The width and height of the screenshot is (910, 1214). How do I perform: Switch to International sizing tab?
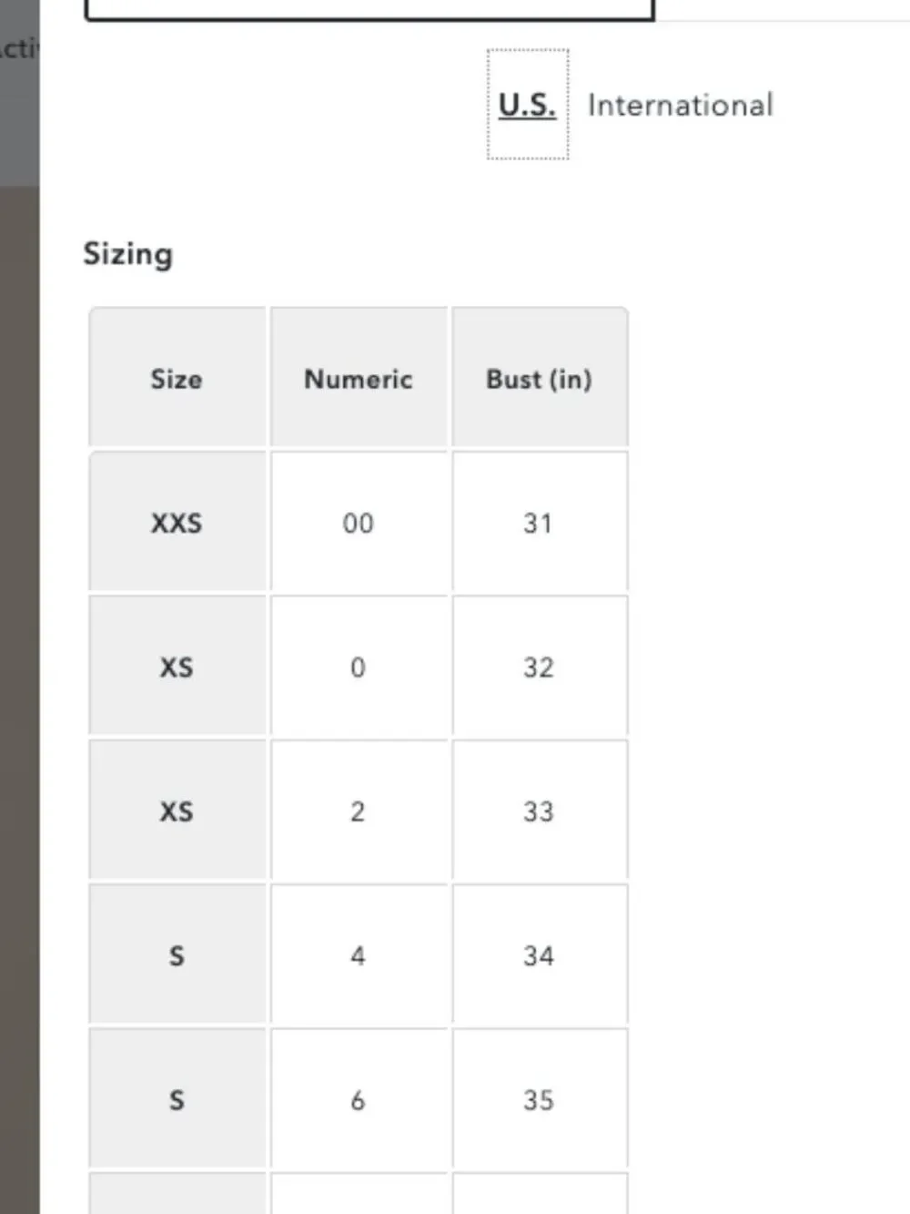[x=680, y=105]
